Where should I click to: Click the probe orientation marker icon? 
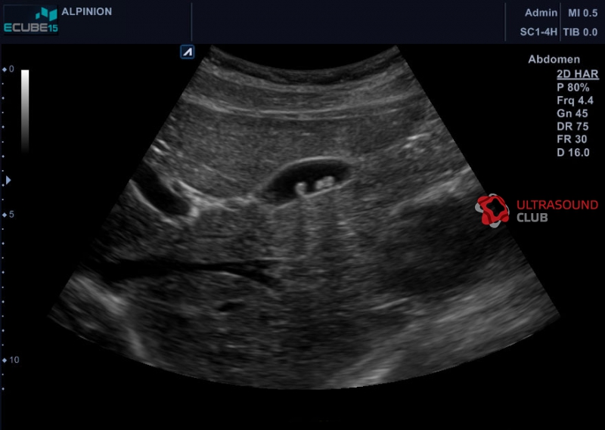pyautogui.click(x=188, y=52)
